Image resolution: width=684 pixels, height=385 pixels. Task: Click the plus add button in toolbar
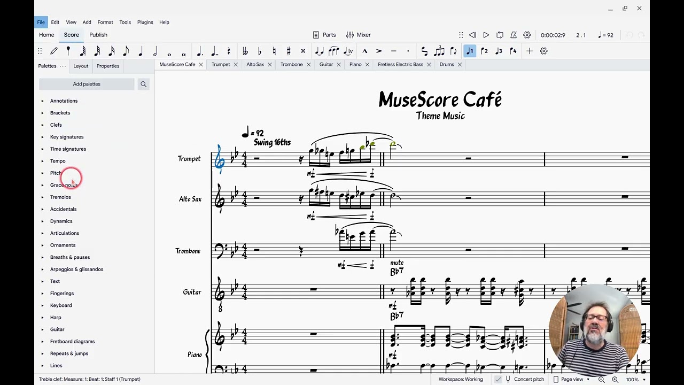coord(530,51)
